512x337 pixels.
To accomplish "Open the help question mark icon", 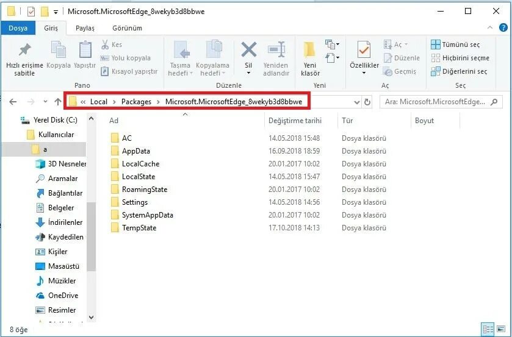I will [x=503, y=28].
